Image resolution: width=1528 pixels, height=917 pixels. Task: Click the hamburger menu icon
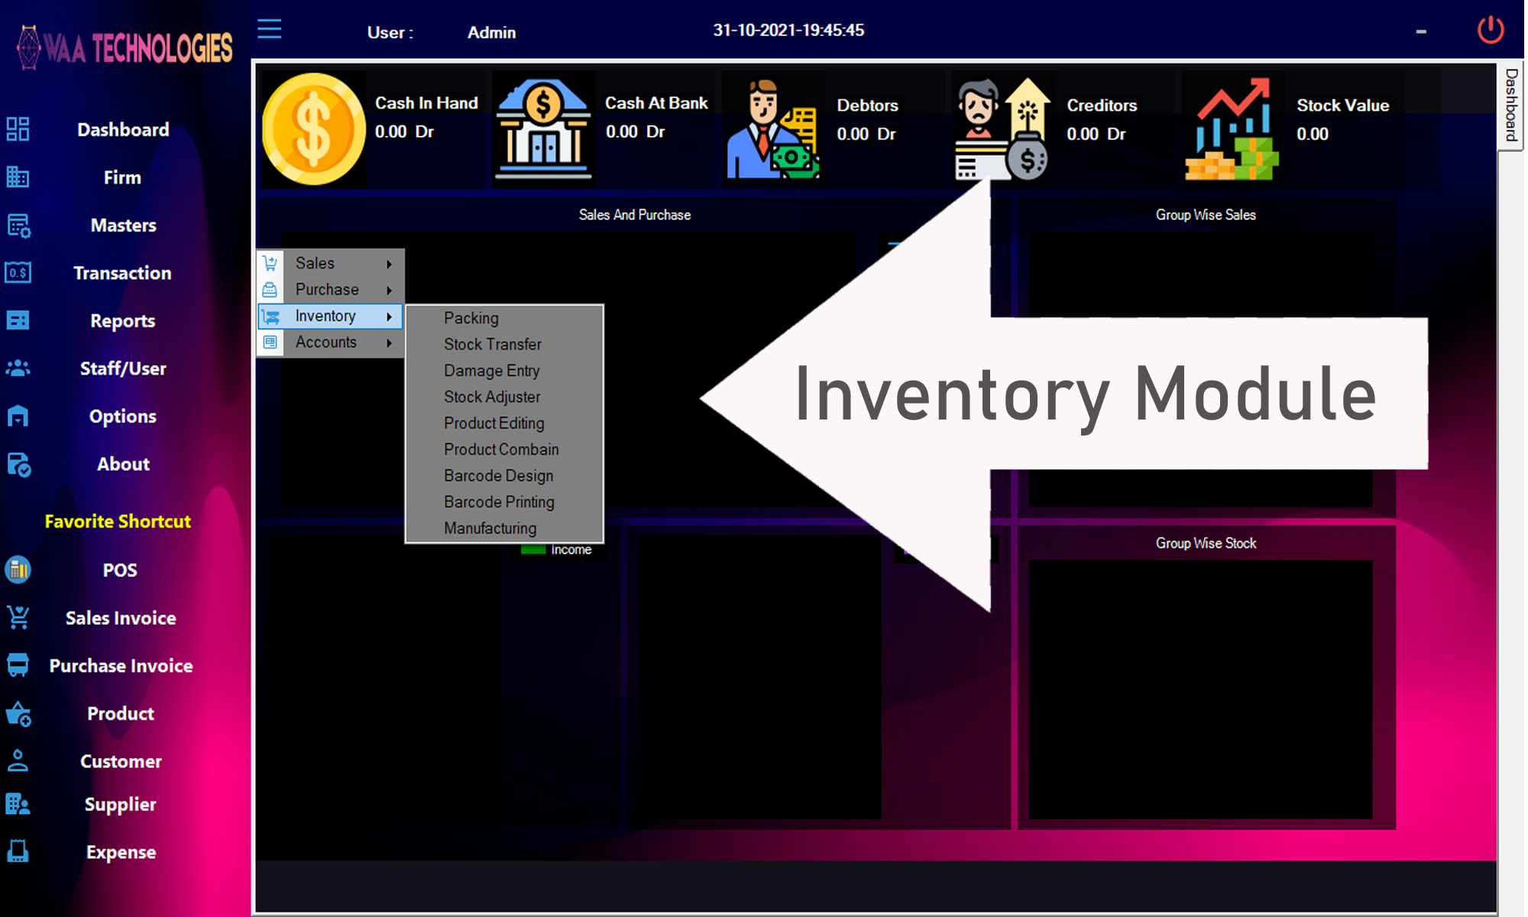pos(269,30)
